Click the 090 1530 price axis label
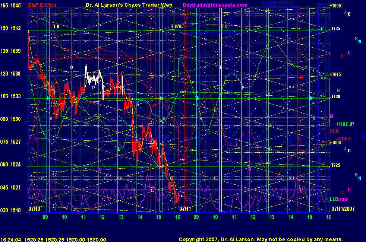The height and width of the screenshot is (242, 366). point(10,119)
